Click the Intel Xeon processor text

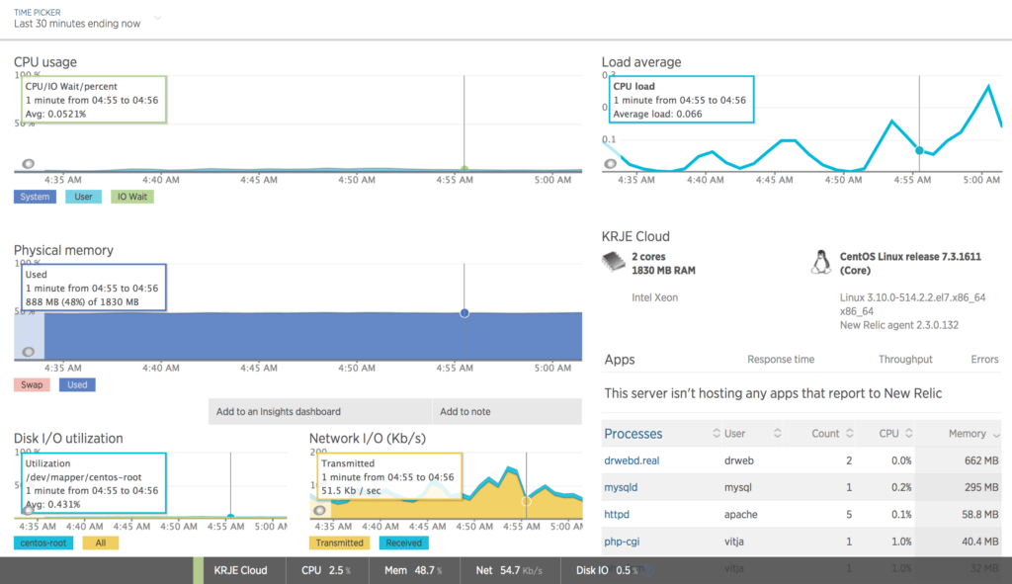[x=654, y=298]
